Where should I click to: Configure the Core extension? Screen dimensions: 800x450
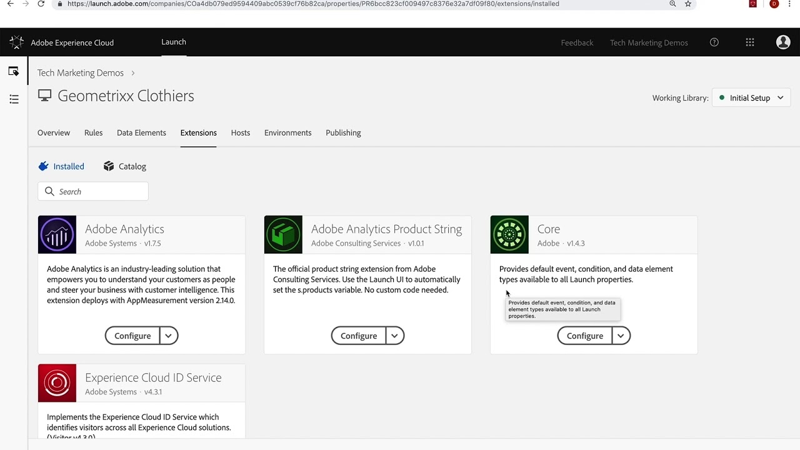585,336
